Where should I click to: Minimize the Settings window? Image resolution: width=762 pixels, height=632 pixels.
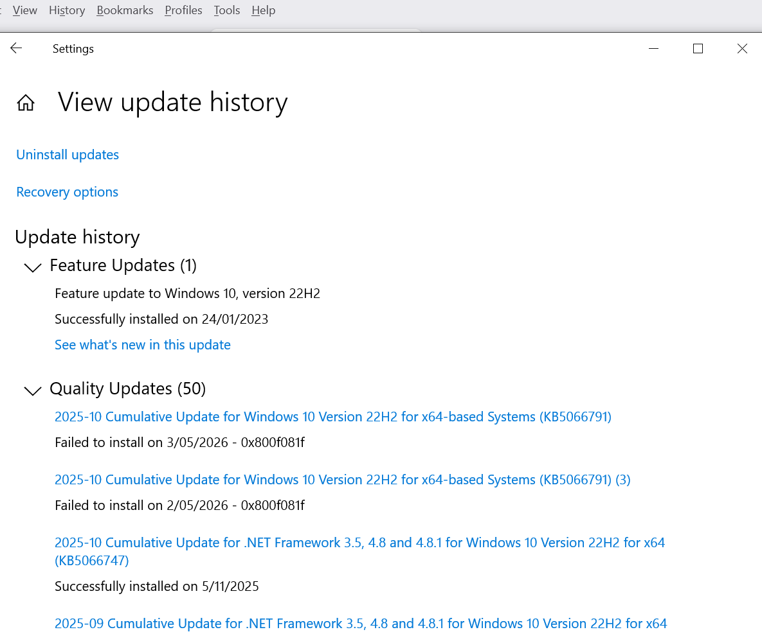653,49
